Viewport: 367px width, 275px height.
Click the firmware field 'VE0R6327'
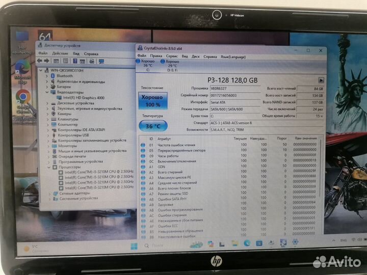[x=235, y=89]
